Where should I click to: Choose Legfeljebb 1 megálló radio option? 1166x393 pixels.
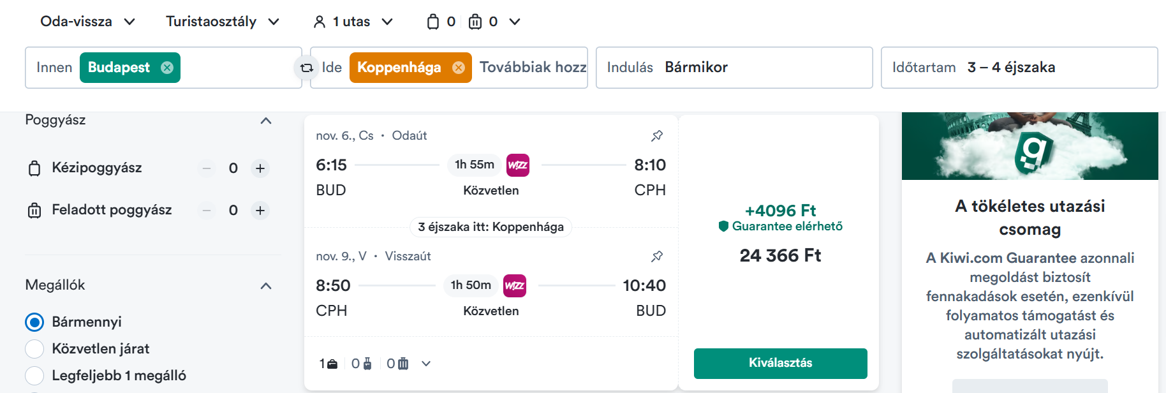pos(34,376)
